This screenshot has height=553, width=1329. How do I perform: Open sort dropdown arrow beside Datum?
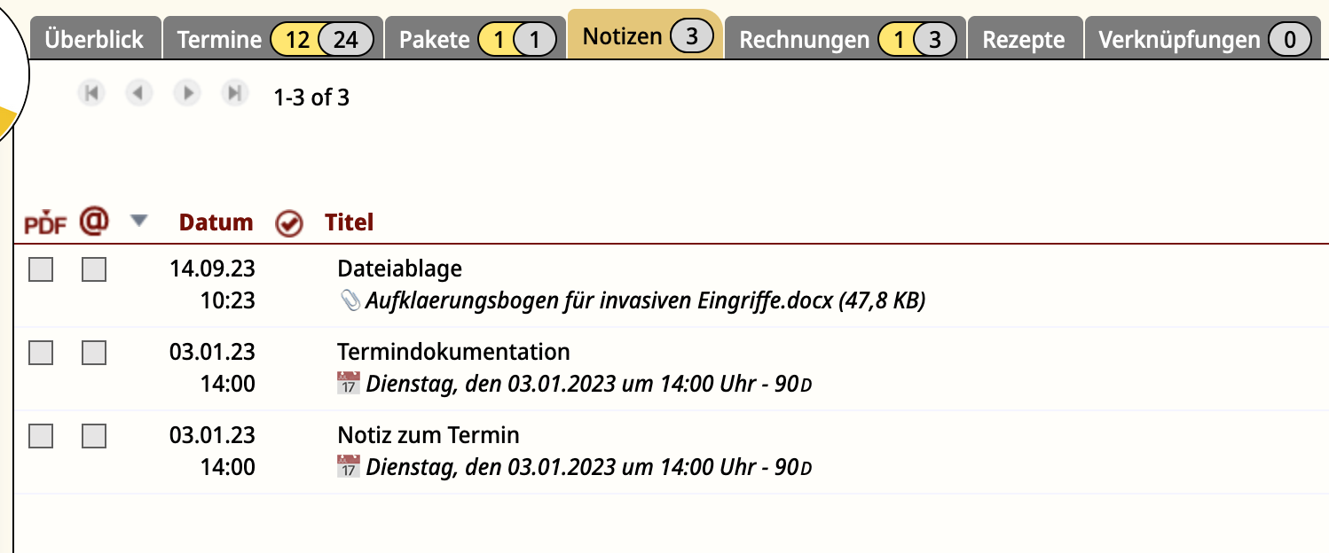138,221
